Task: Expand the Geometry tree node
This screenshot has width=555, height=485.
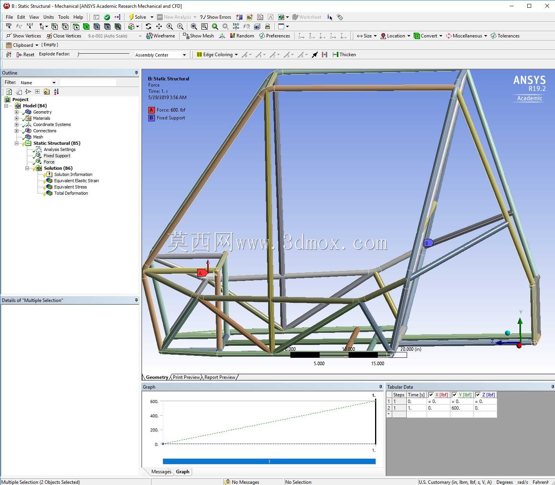Action: [16, 112]
